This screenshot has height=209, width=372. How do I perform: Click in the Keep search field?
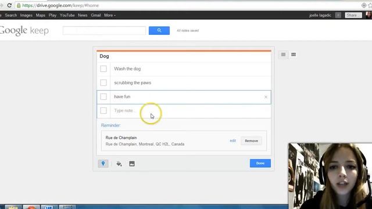pos(104,31)
